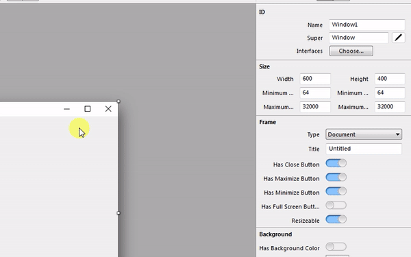Click the Maximum width field showing 32000
Image resolution: width=411 pixels, height=257 pixels.
[315, 107]
